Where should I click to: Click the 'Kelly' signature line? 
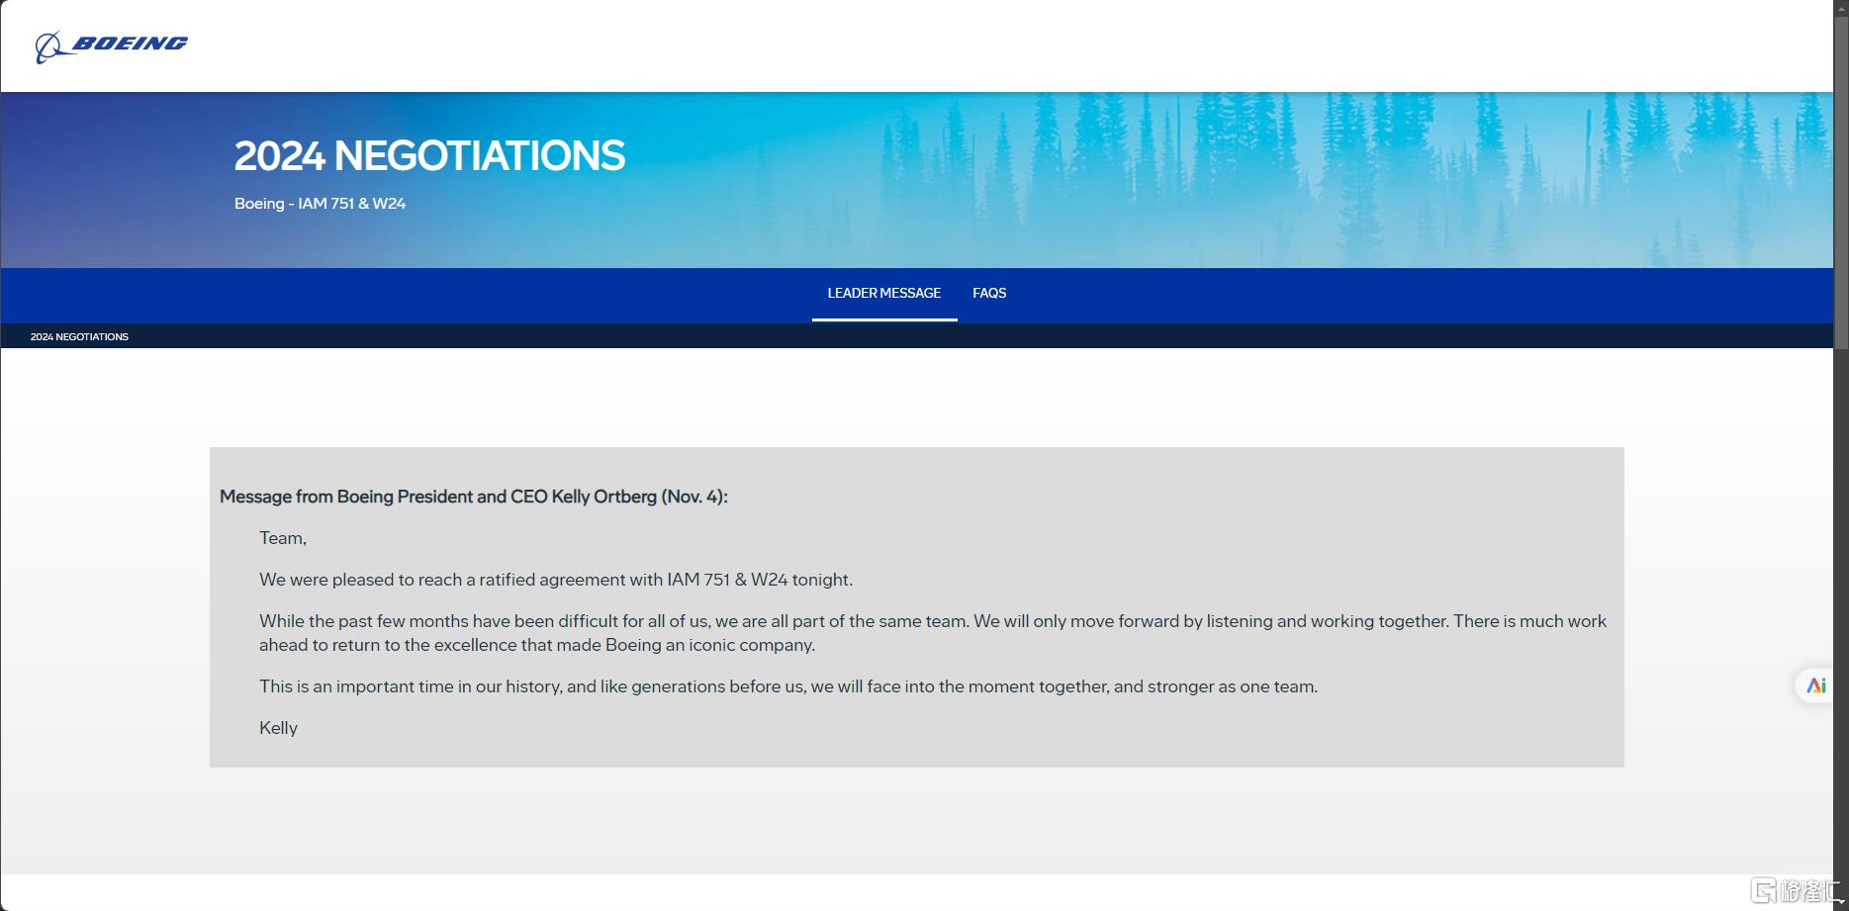[x=278, y=729]
